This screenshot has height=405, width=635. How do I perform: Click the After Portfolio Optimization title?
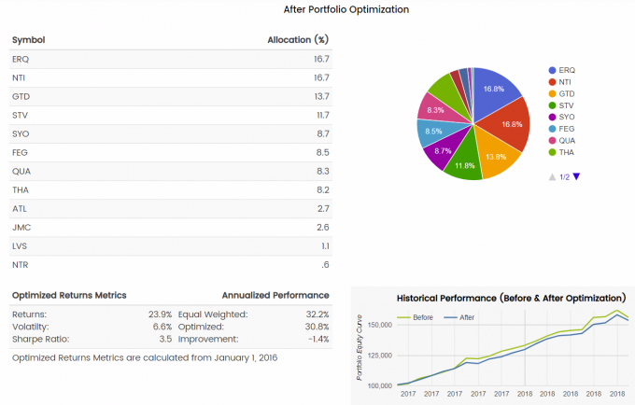click(346, 9)
